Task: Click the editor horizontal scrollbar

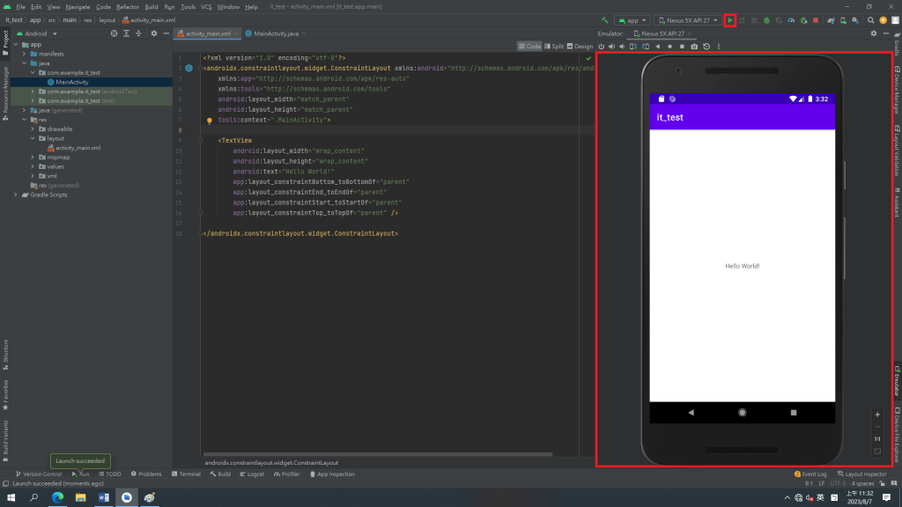Action: click(377, 454)
